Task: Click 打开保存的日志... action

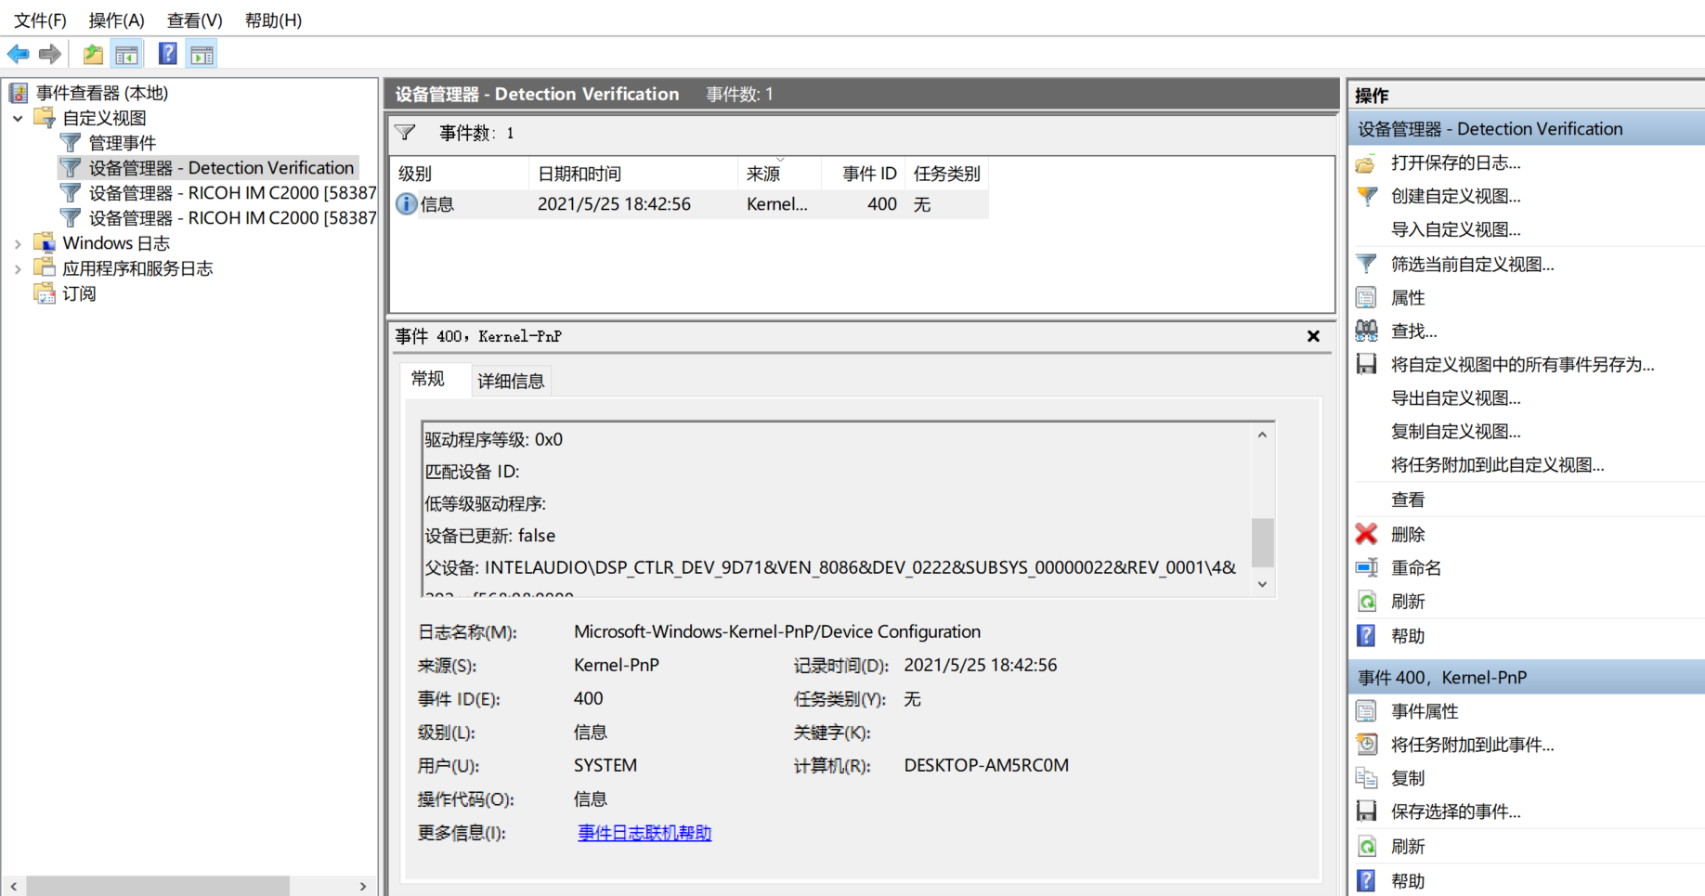Action: (x=1455, y=163)
